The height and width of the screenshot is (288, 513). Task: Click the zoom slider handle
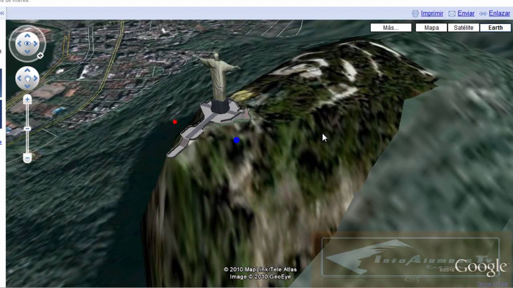27,128
